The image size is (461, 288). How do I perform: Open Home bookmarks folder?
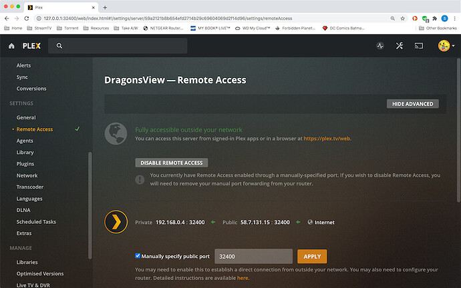[13, 28]
